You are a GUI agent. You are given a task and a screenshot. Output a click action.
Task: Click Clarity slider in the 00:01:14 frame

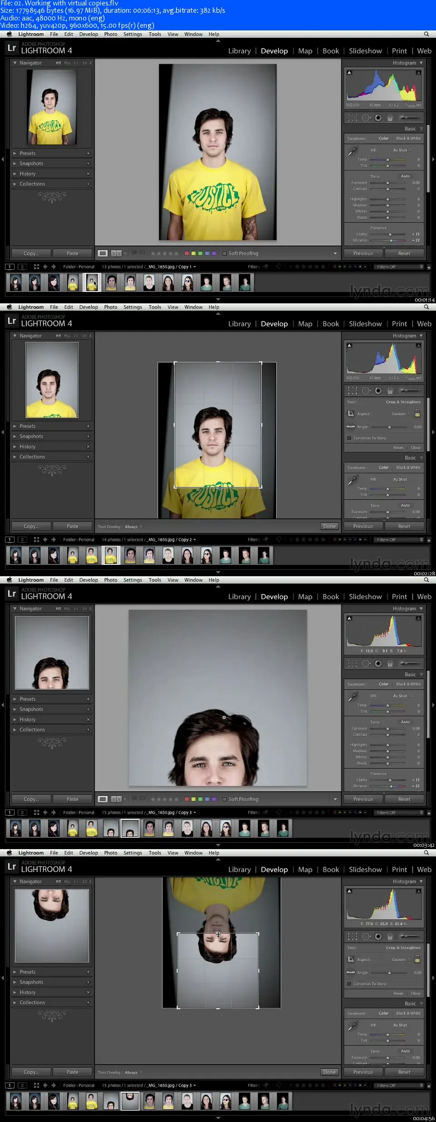pyautogui.click(x=388, y=234)
